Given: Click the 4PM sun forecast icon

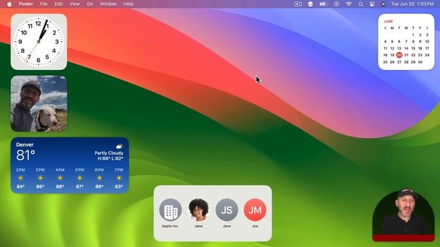Looking at the screenshot, I should [x=60, y=178].
